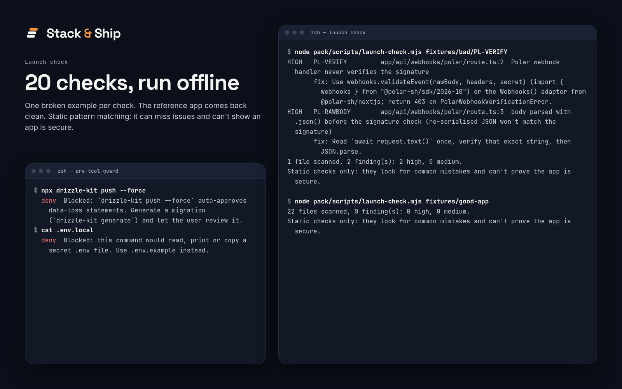Click the 'PL-RAWBODY' finding code
This screenshot has height=389, width=622.
click(x=332, y=112)
